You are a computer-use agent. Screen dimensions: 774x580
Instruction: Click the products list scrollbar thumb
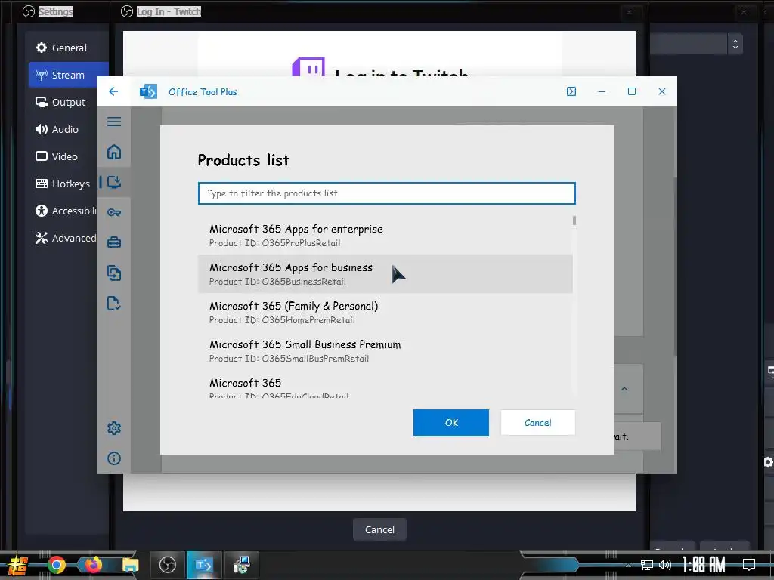pyautogui.click(x=574, y=221)
